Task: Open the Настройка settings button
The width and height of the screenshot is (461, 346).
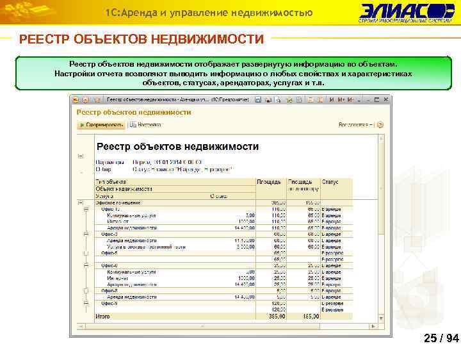Action: click(145, 125)
